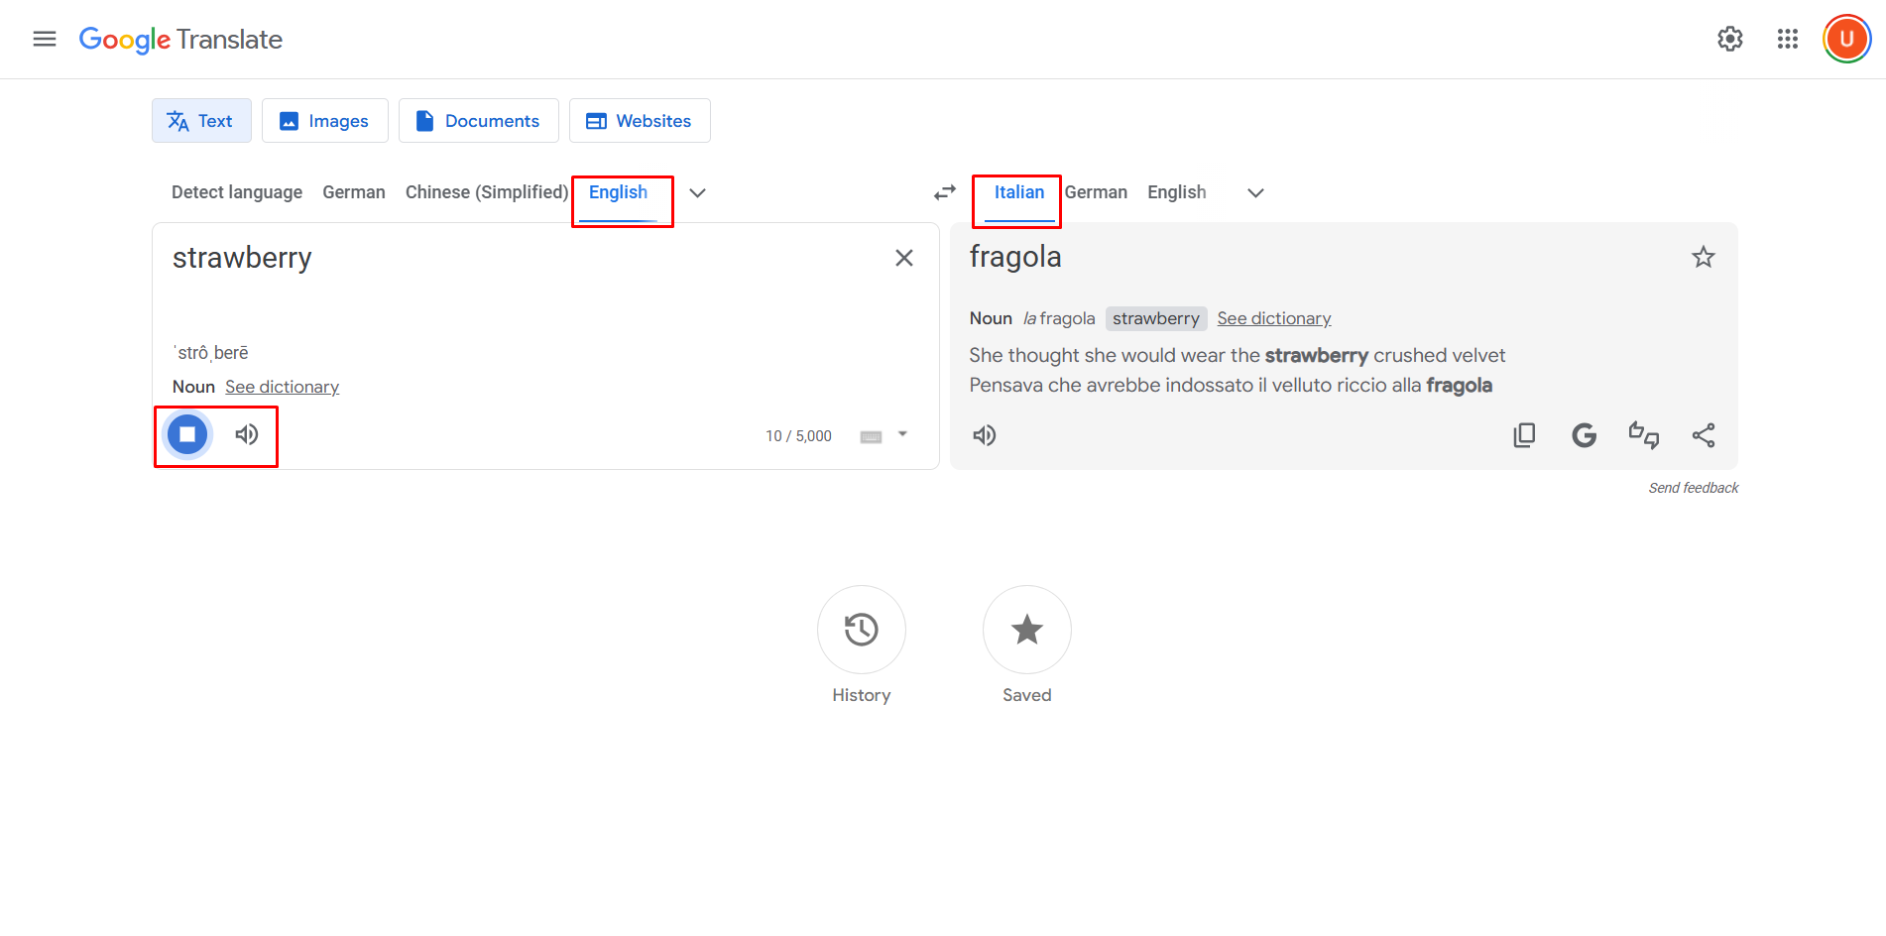The width and height of the screenshot is (1886, 936).
Task: Search for fragola on Google
Action: coord(1584,434)
